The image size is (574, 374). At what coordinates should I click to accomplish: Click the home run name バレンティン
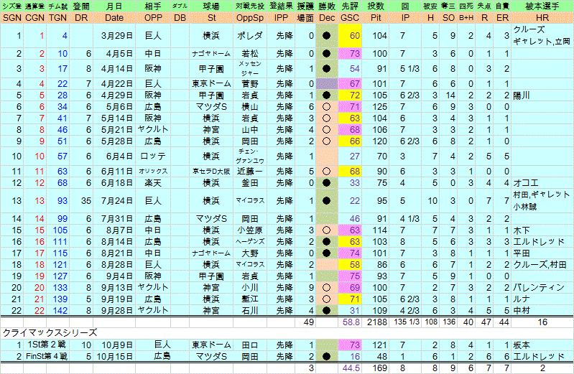click(x=539, y=288)
